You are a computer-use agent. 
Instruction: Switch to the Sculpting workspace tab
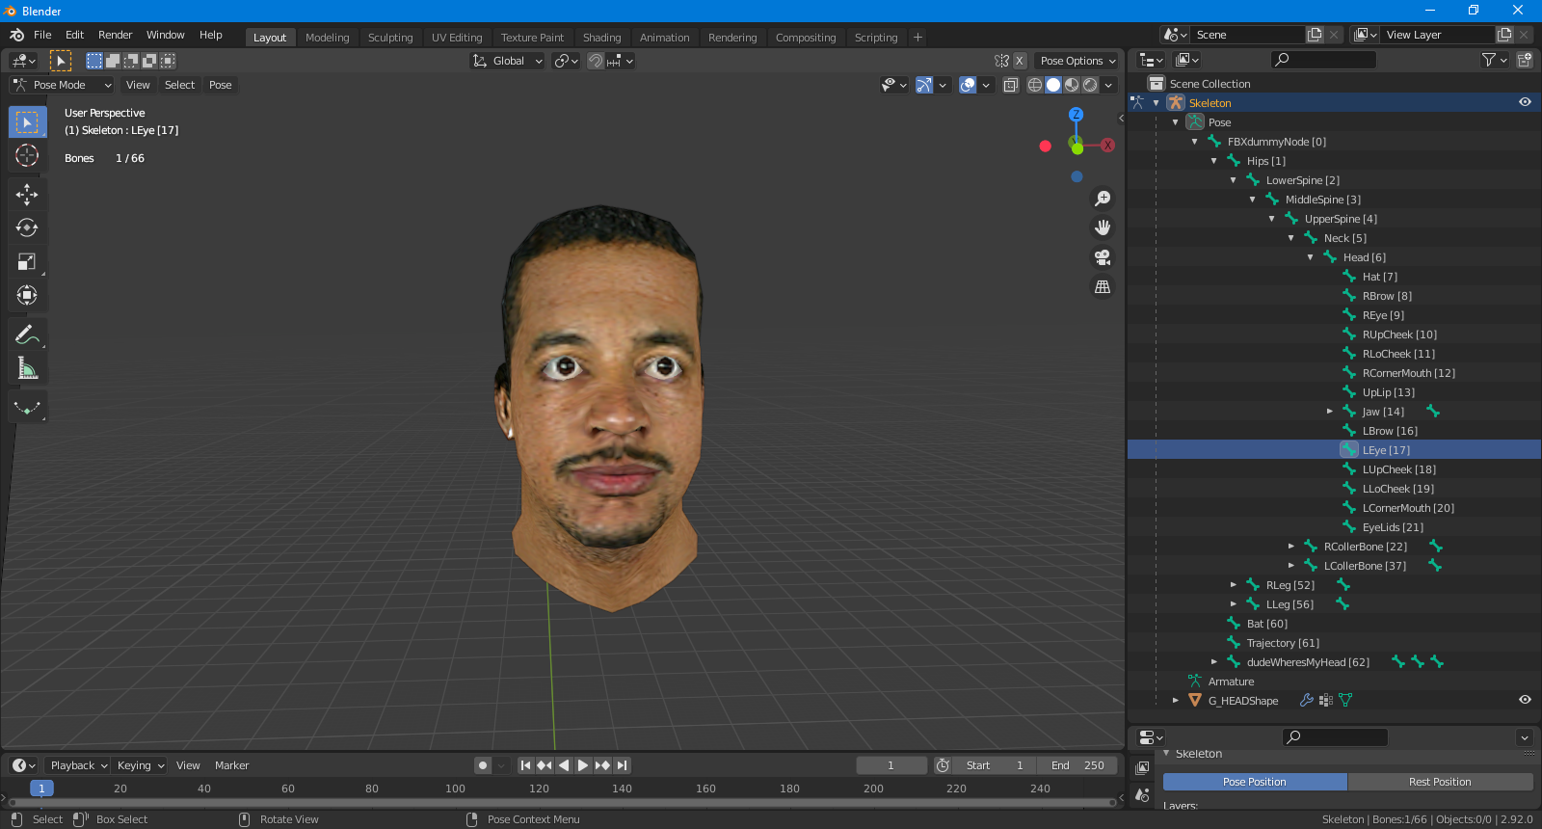coord(390,38)
